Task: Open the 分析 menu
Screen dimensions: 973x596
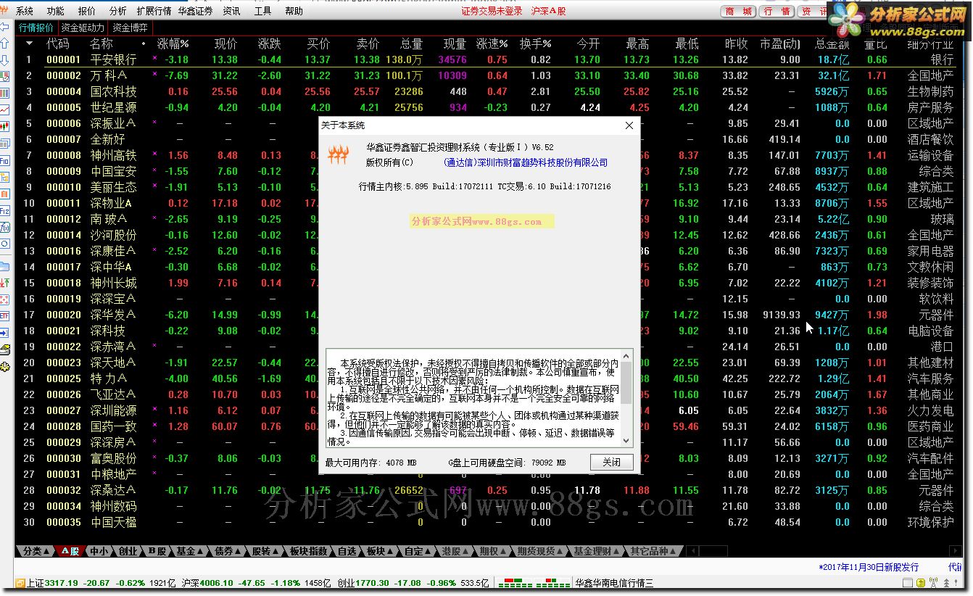Action: point(117,12)
